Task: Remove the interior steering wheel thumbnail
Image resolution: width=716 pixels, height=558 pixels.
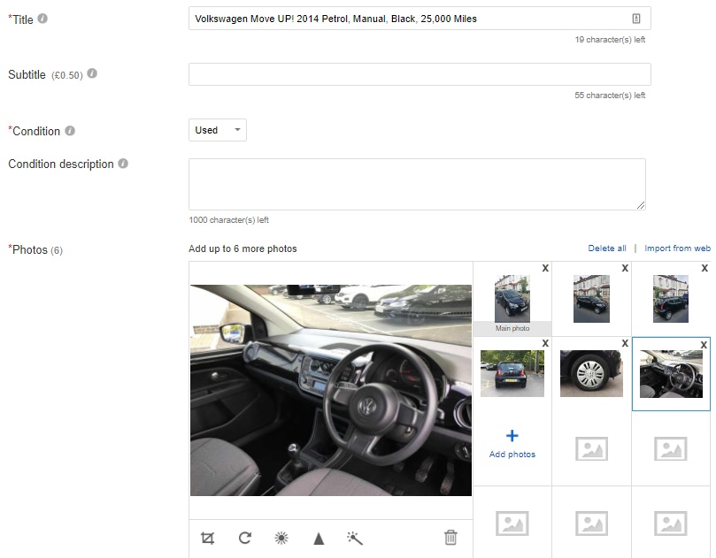Action: (704, 345)
